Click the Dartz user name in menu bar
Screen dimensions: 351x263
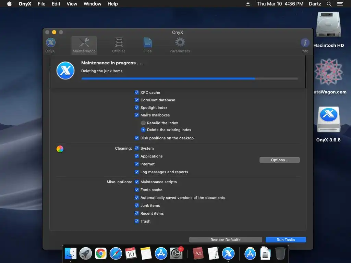315,4
